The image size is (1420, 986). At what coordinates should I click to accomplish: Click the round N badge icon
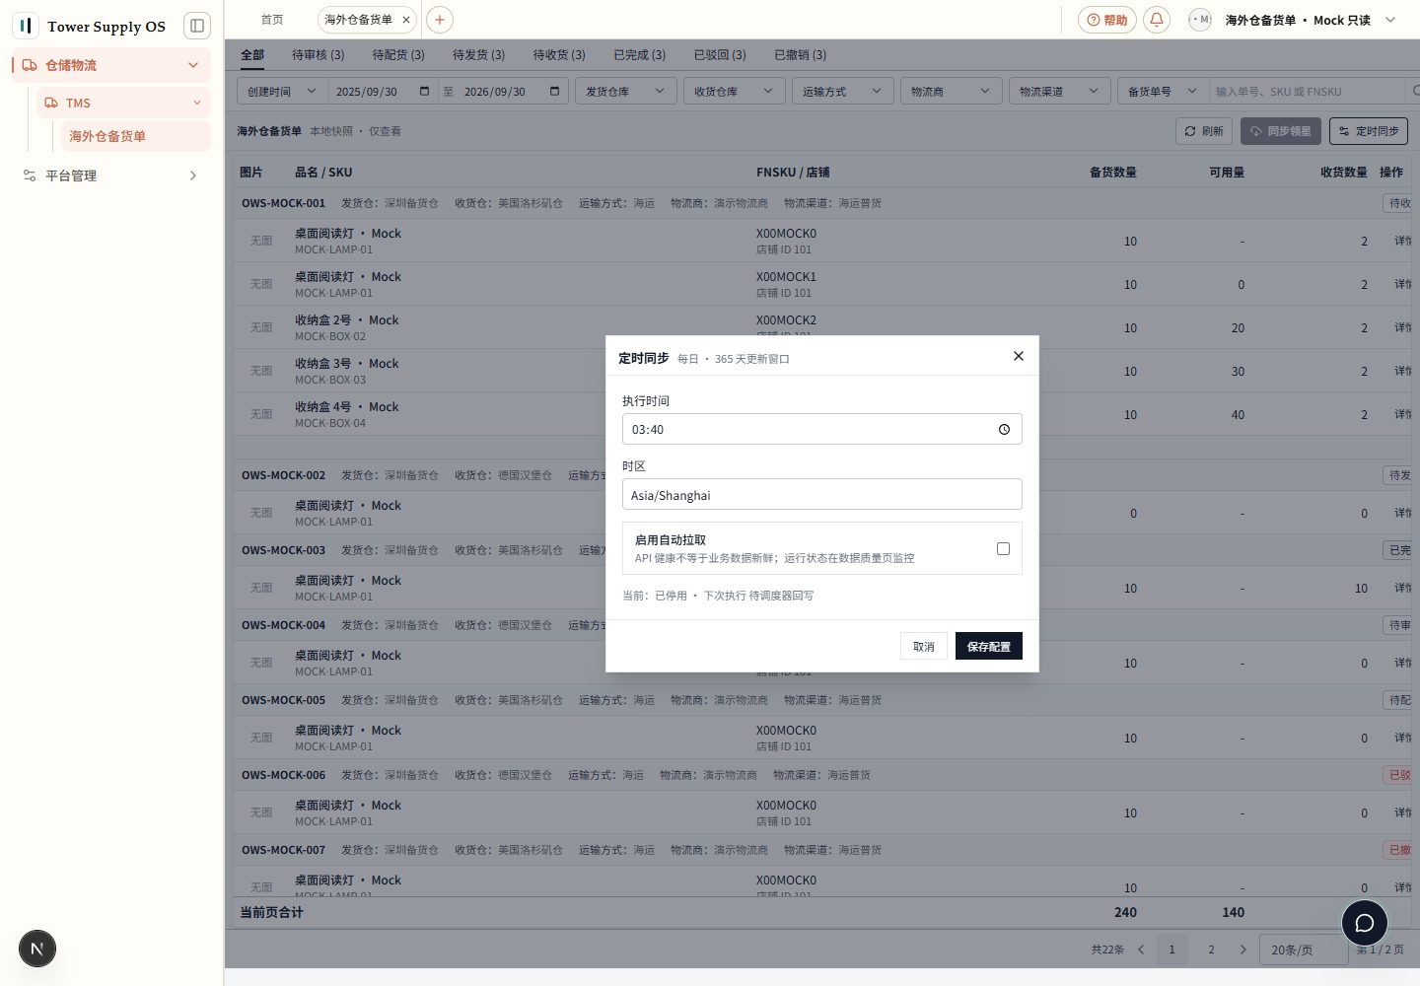tap(37, 949)
